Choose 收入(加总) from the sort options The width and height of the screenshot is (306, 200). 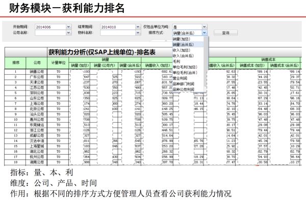[x=182, y=50]
